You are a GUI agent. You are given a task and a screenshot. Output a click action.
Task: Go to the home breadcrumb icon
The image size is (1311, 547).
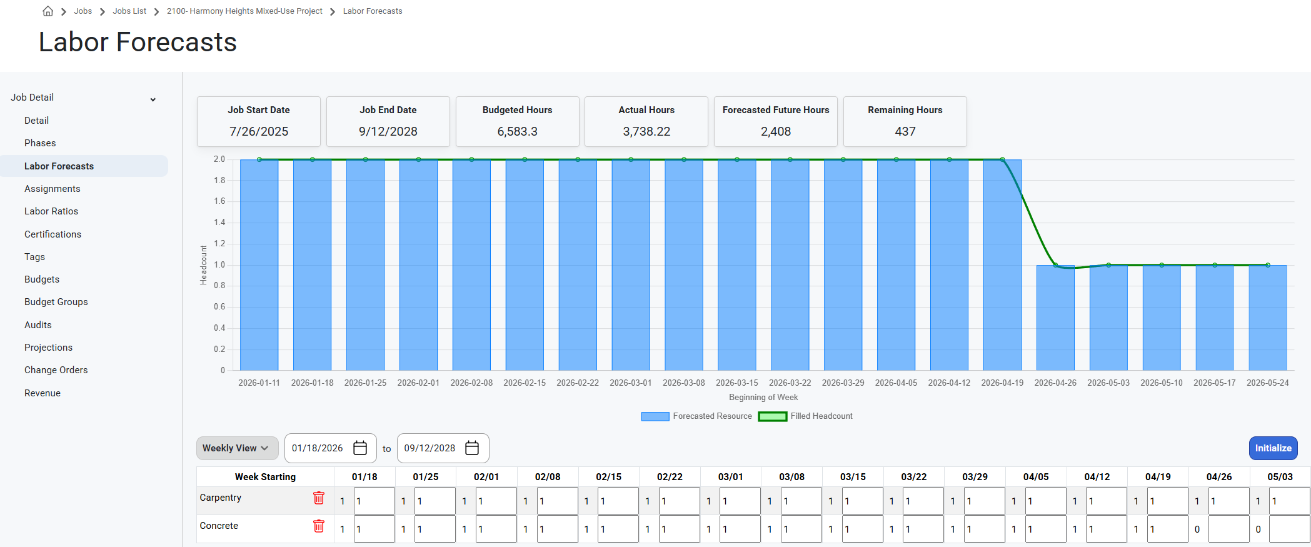(x=48, y=11)
